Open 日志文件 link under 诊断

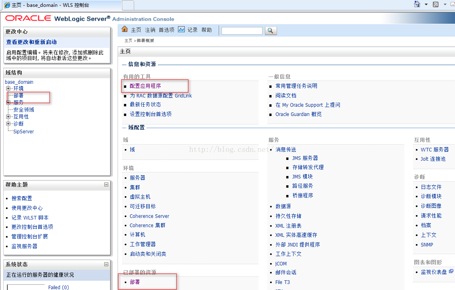[x=431, y=187]
